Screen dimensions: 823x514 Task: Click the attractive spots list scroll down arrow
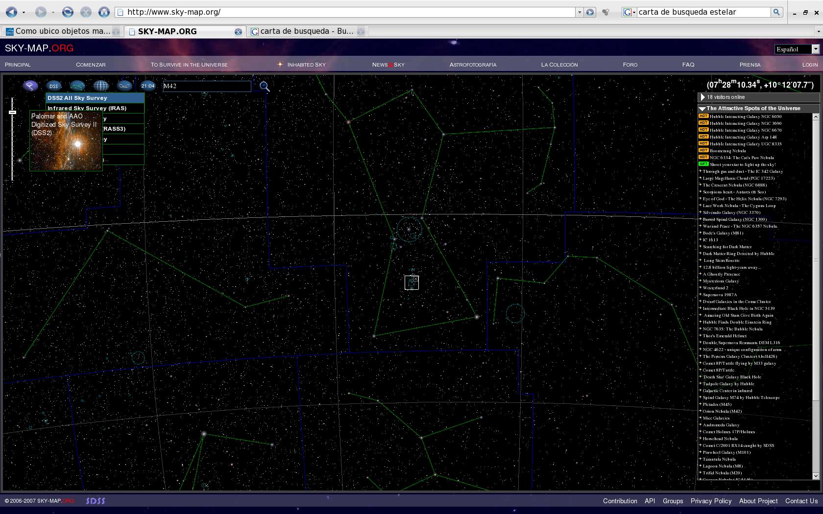[x=816, y=476]
